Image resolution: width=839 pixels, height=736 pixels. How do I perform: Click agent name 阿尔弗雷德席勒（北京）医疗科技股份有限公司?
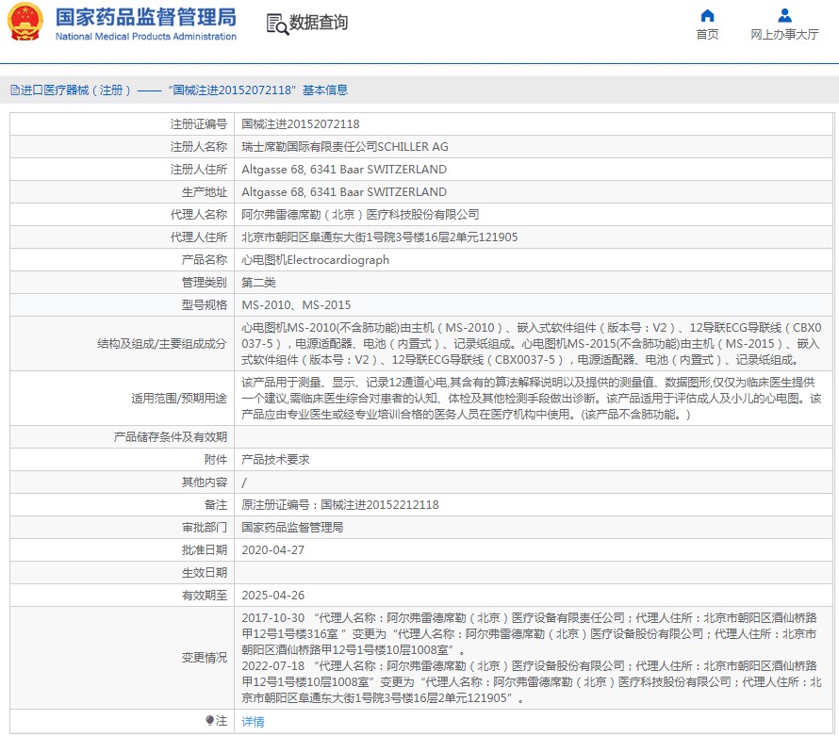point(360,215)
